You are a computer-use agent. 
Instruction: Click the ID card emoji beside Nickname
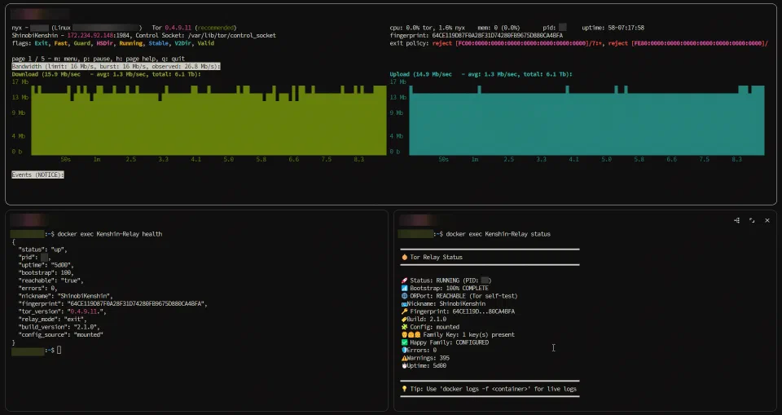pos(404,303)
